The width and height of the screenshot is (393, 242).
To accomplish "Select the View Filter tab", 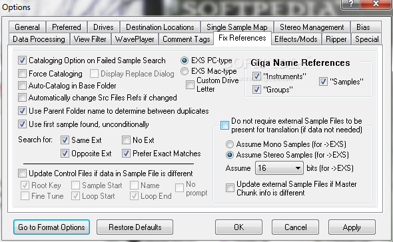I will 90,39.
